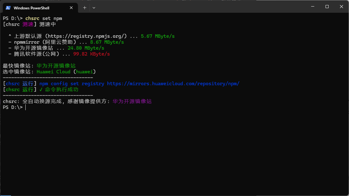This screenshot has height=196, width=349.
Task: Click the 'Huawei Cloud (huawei)' selected mirror text
Action: click(66, 72)
